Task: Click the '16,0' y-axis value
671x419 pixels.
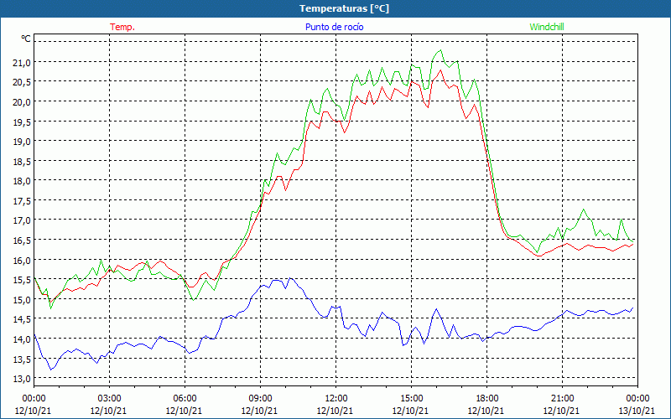Action: coord(22,261)
